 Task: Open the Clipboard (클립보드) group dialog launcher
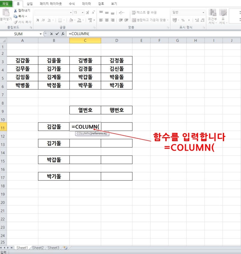pyautogui.click(x=31, y=28)
